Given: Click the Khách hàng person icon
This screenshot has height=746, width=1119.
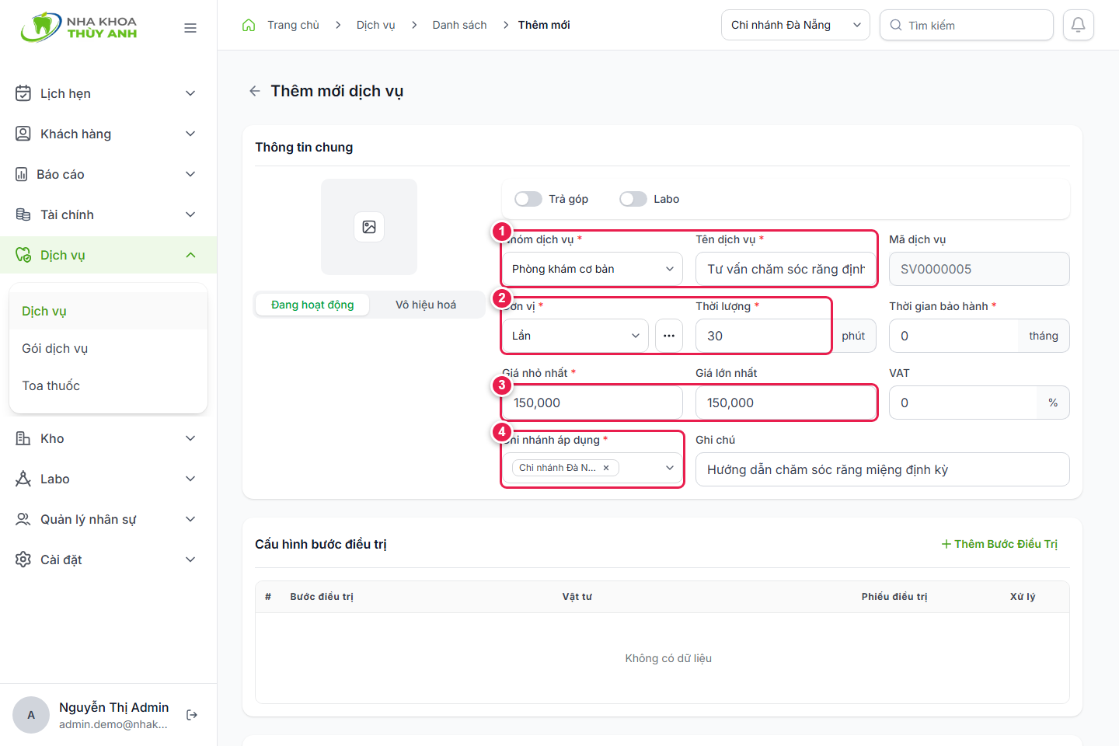Looking at the screenshot, I should point(23,134).
